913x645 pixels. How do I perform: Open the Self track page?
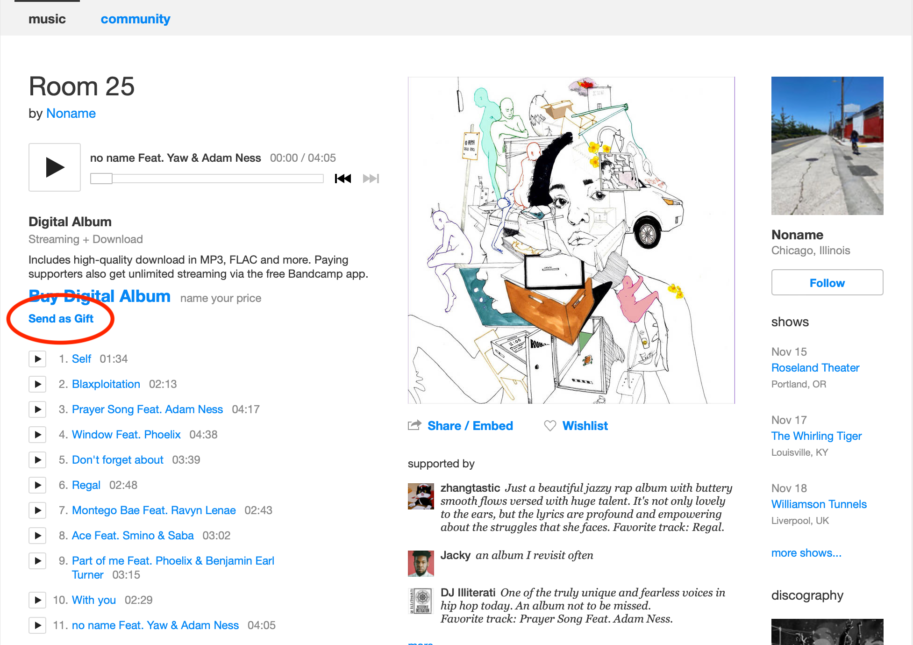(81, 359)
